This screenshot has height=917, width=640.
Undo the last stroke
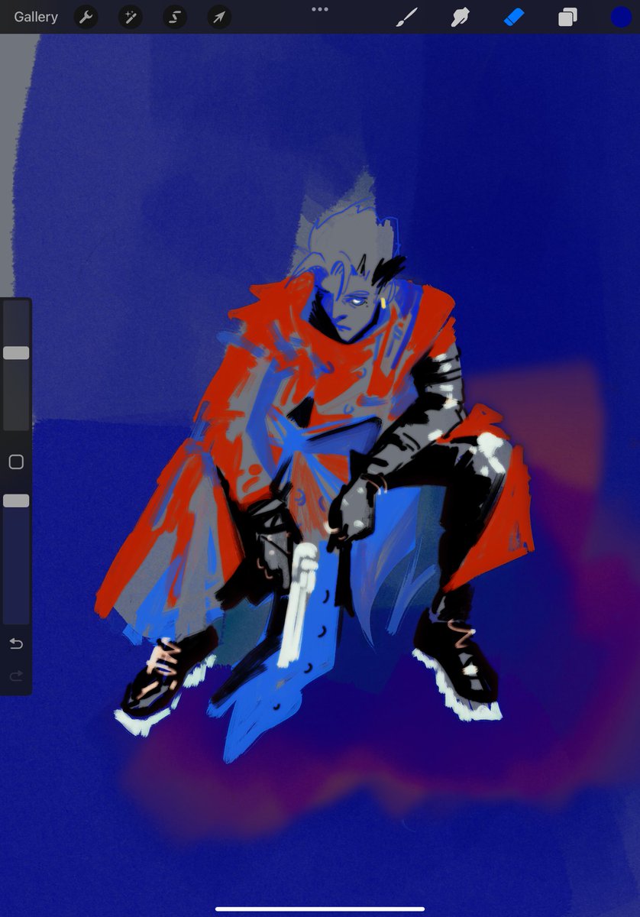click(16, 644)
